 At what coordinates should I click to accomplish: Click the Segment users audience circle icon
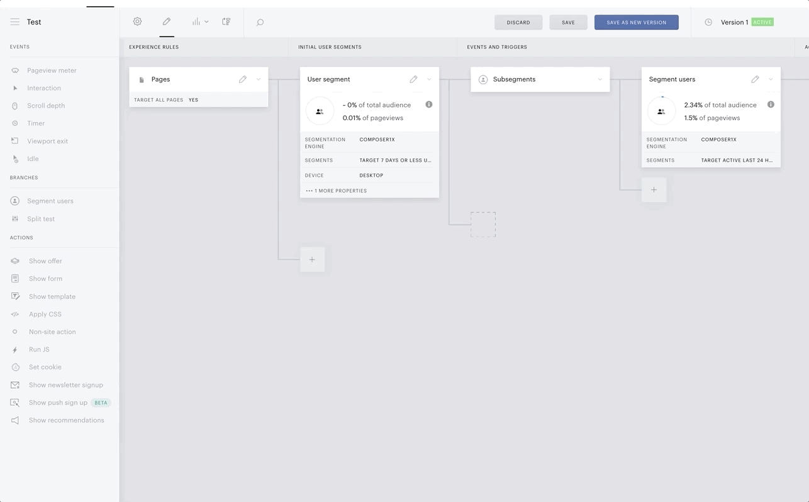(x=661, y=111)
